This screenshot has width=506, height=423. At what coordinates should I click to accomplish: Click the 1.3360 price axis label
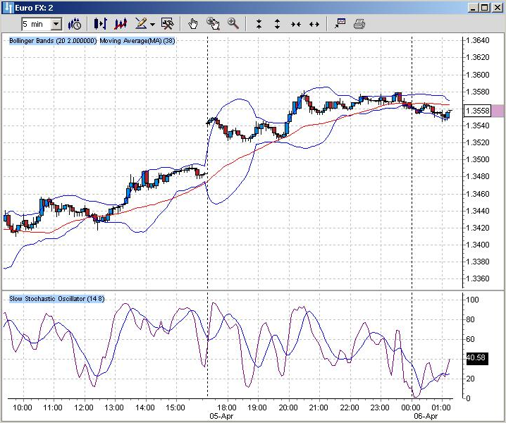(x=479, y=278)
